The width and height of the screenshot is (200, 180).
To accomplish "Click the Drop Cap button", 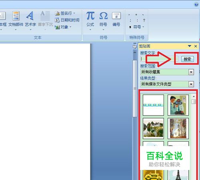I will tap(45, 19).
